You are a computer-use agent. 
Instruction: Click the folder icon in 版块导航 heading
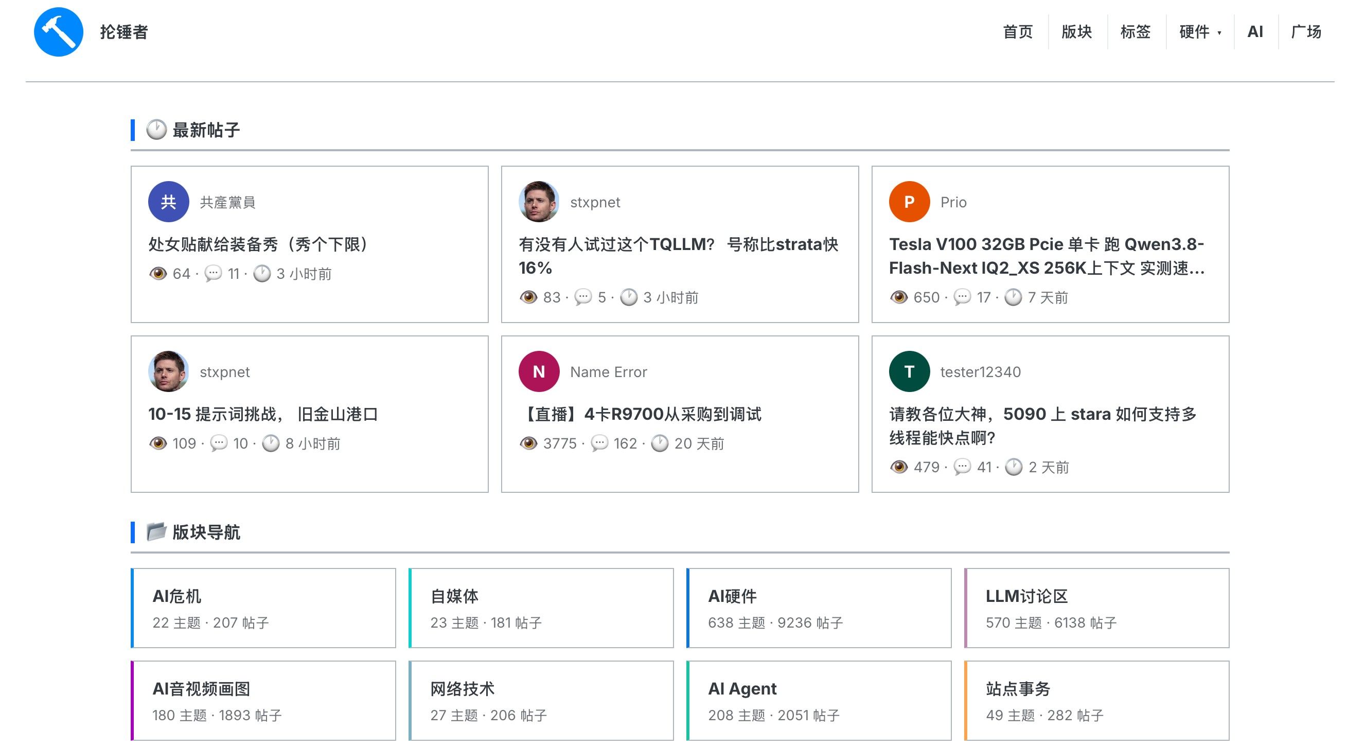[156, 531]
